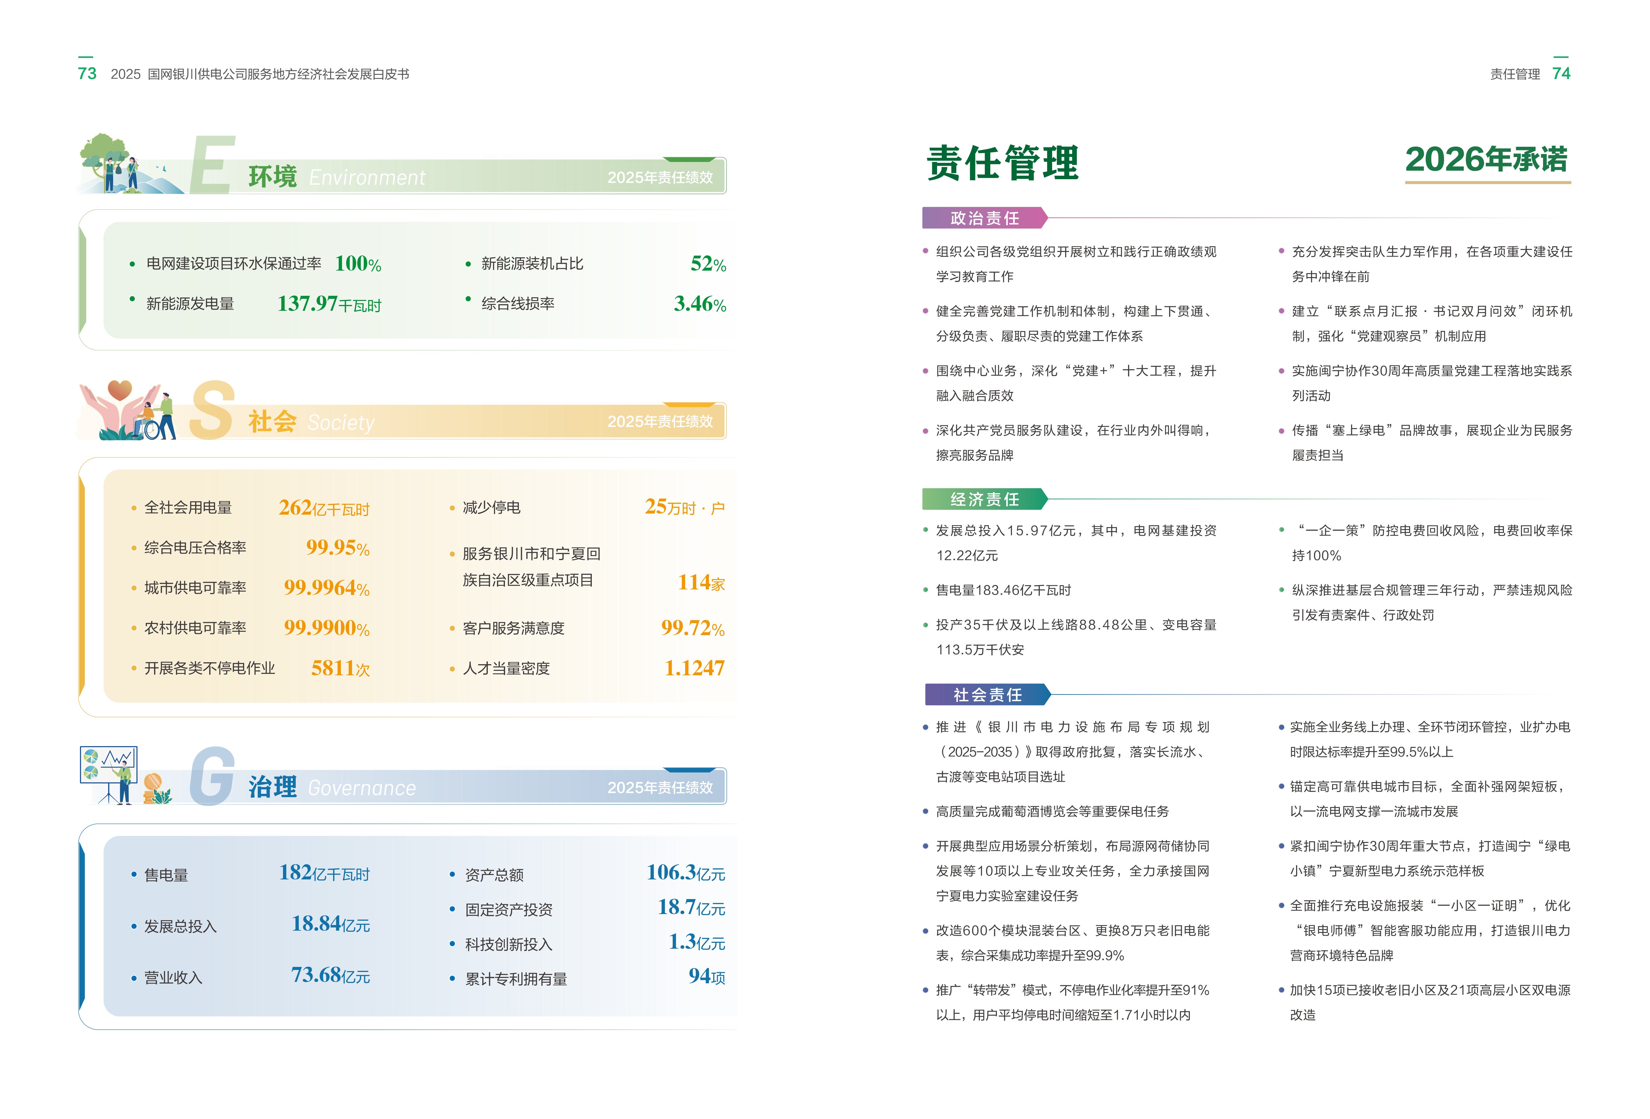This screenshot has width=1650, height=1119.
Task: Click the bullet about 充分发挥突击队生力军作用
Action: (x=1432, y=264)
